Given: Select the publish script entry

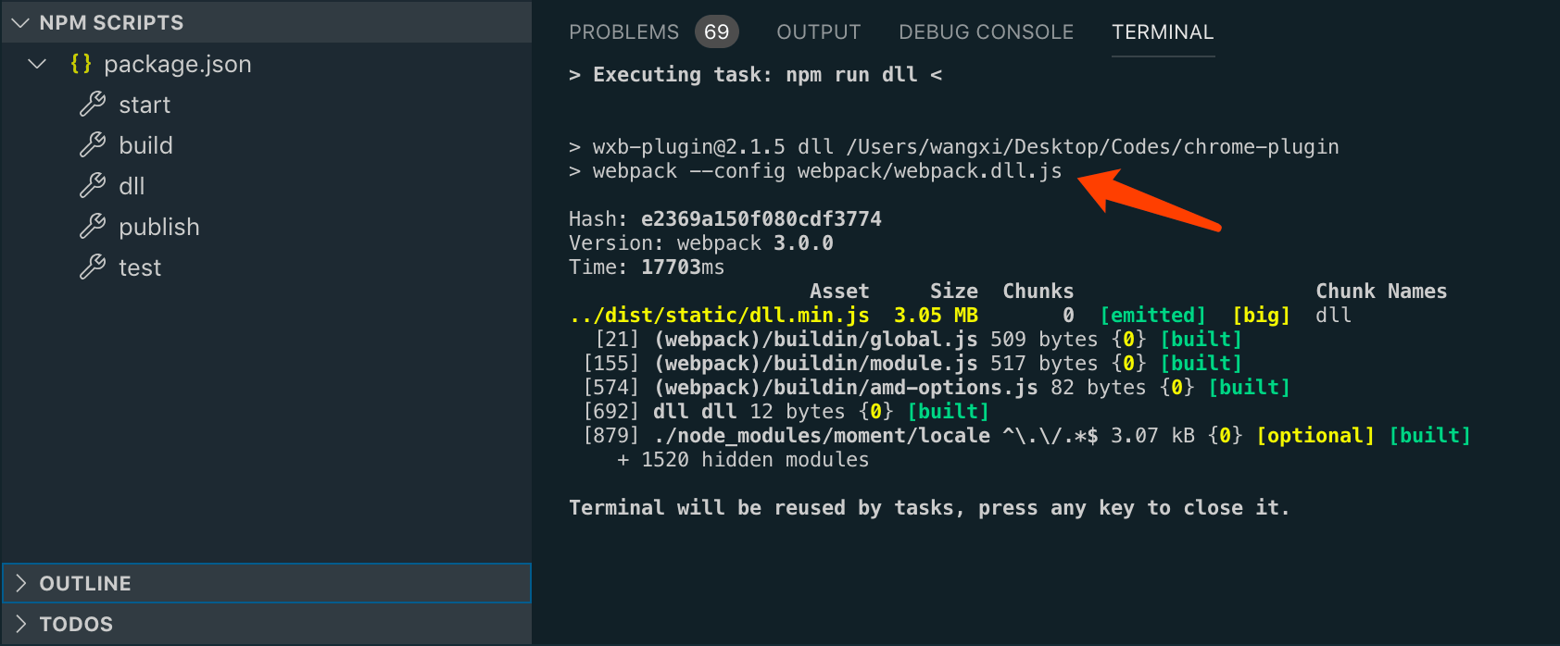Looking at the screenshot, I should click(159, 227).
